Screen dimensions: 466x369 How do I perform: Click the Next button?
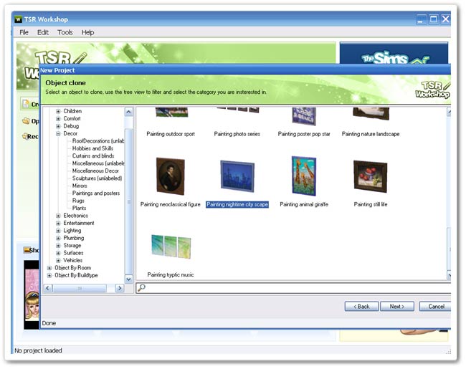point(396,306)
